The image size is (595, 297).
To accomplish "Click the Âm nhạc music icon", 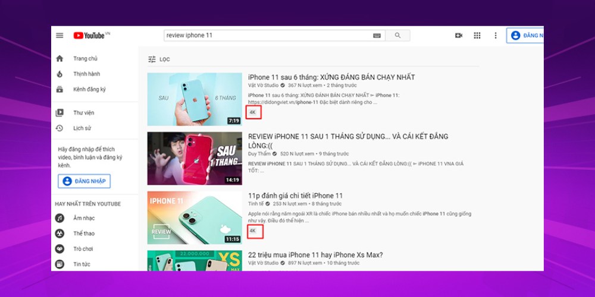I will [x=59, y=218].
